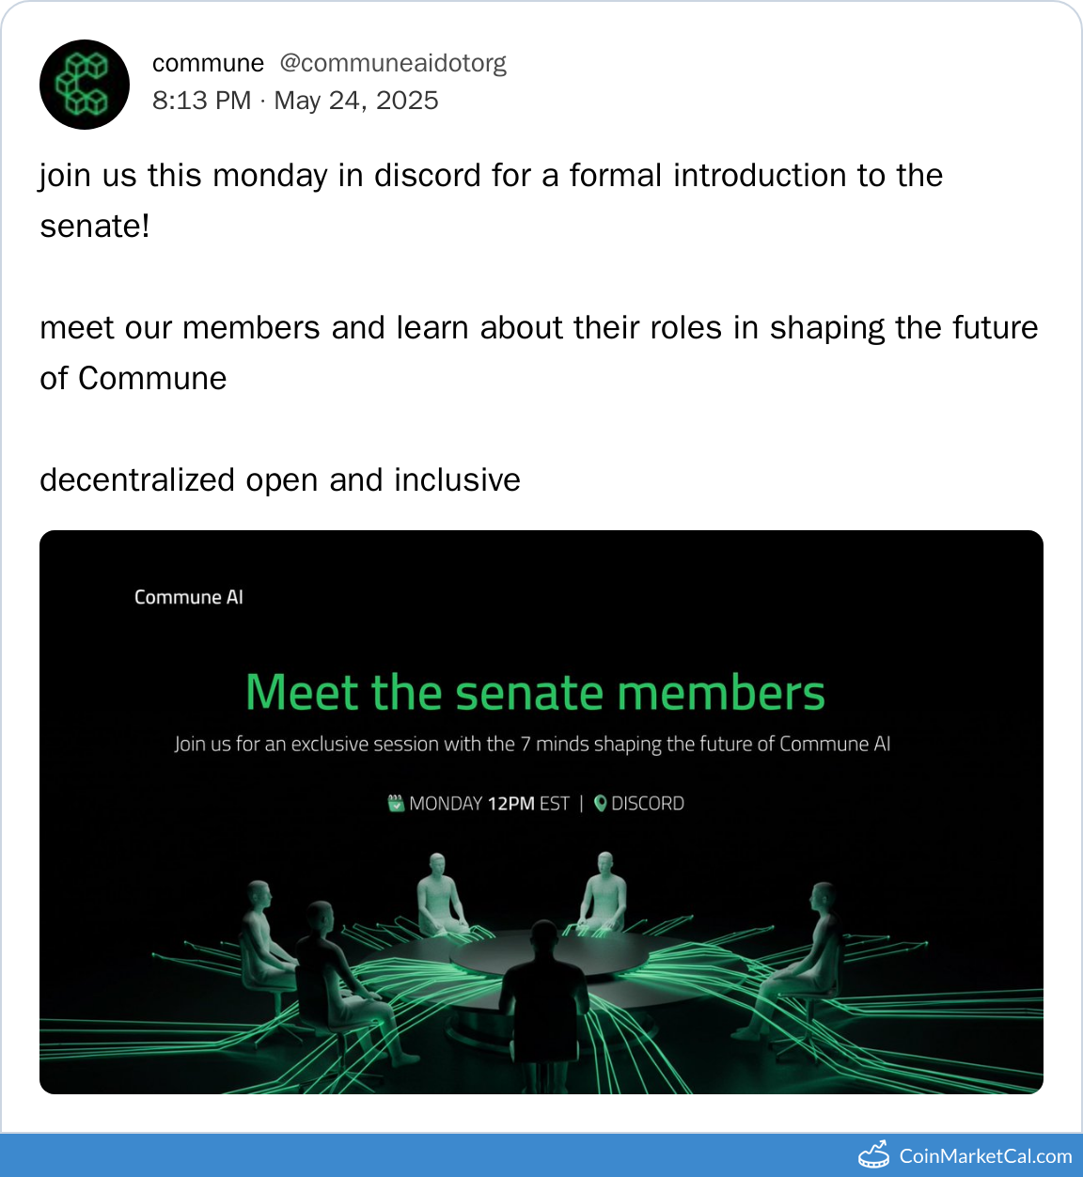
Task: Click the location pin icon beside DISCORD
Action: pyautogui.click(x=601, y=803)
